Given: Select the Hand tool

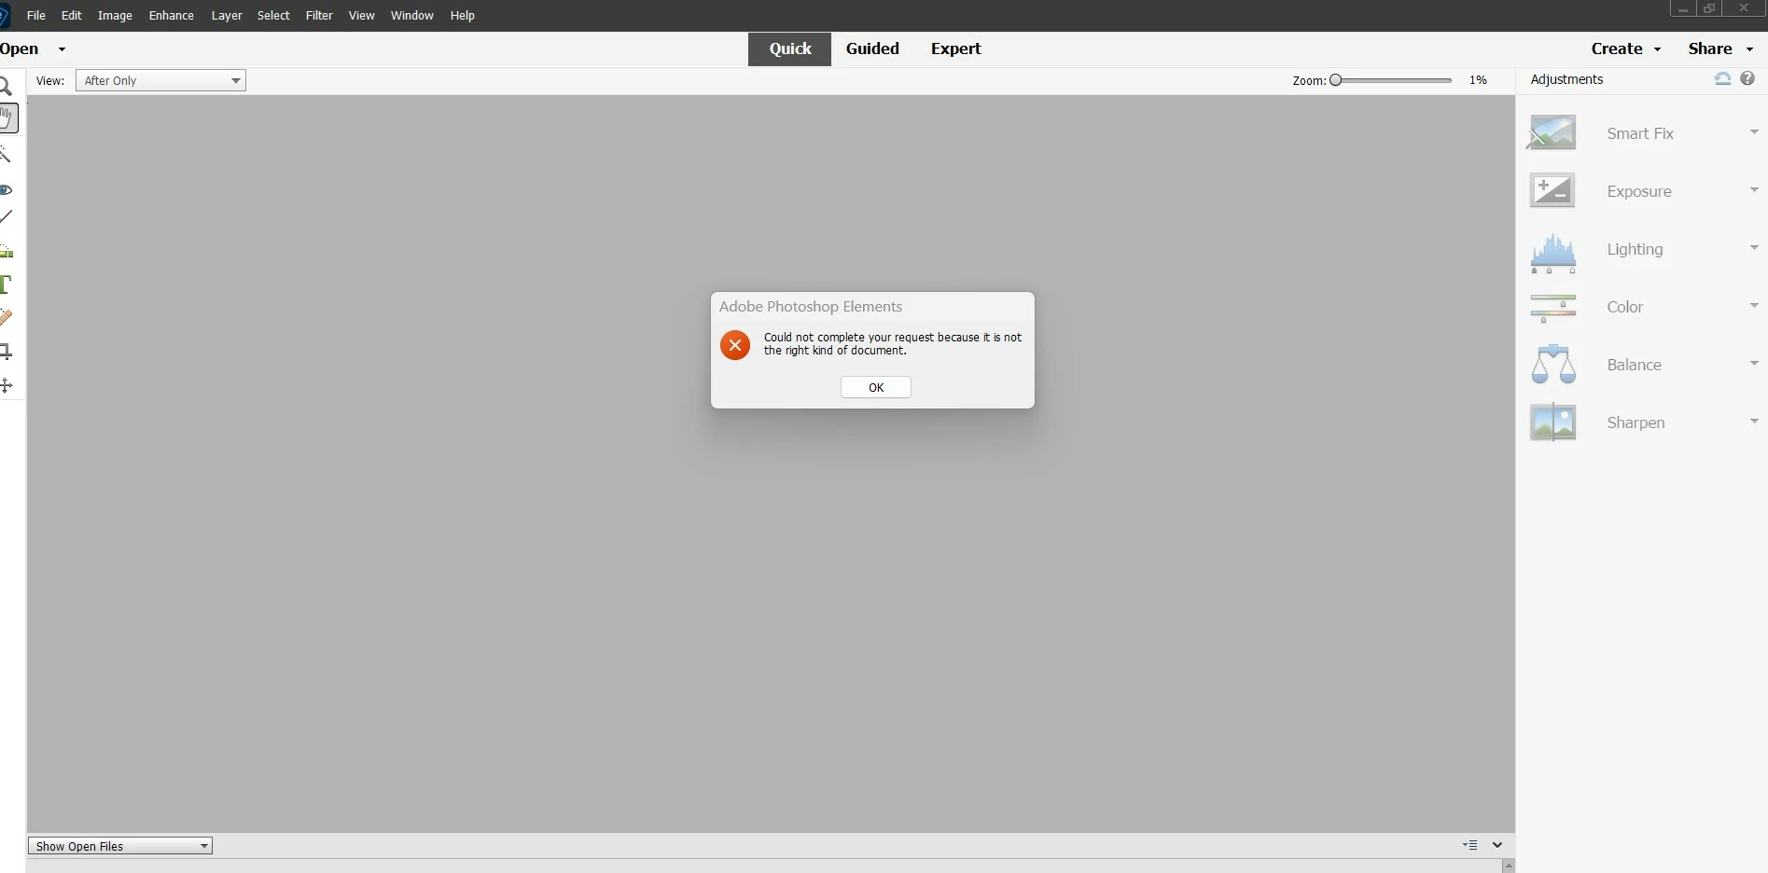Looking at the screenshot, I should [x=7, y=118].
